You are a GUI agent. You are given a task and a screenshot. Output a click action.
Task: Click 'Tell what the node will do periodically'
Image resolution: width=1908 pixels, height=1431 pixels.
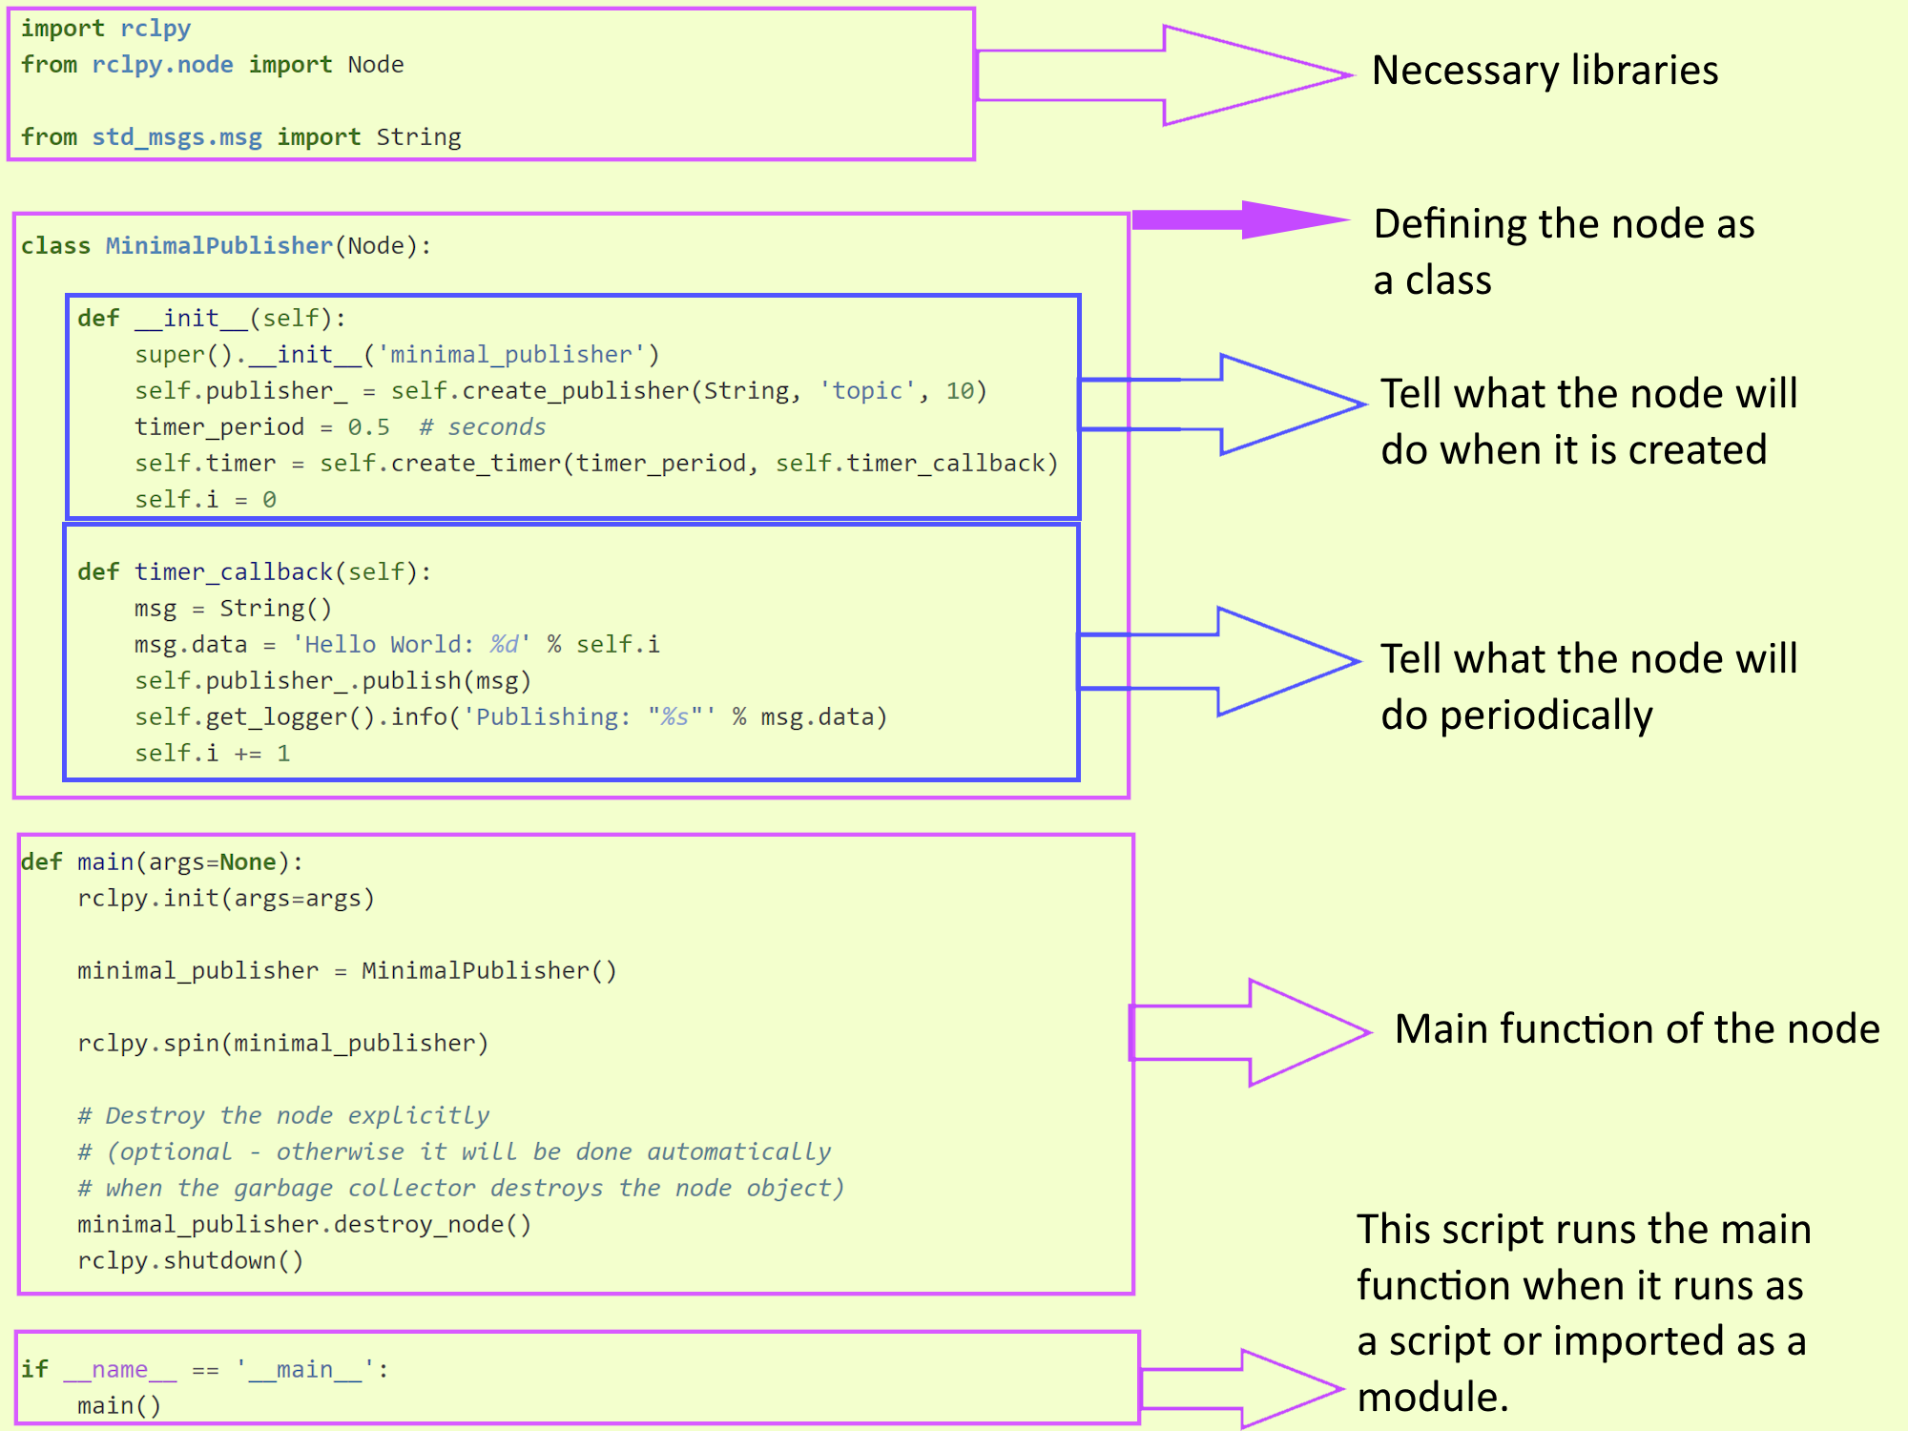[x=1589, y=686]
